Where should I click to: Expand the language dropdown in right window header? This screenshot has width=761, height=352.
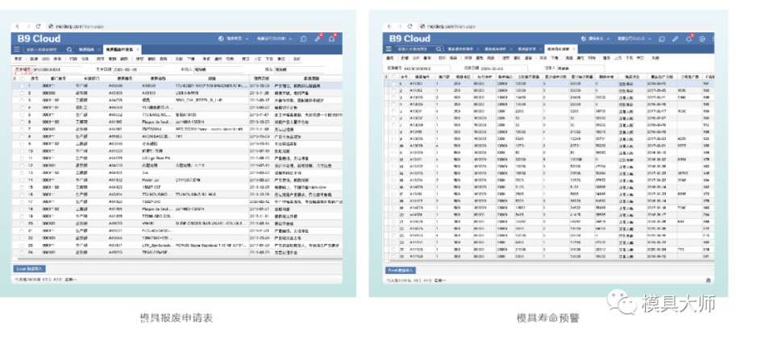coord(597,38)
